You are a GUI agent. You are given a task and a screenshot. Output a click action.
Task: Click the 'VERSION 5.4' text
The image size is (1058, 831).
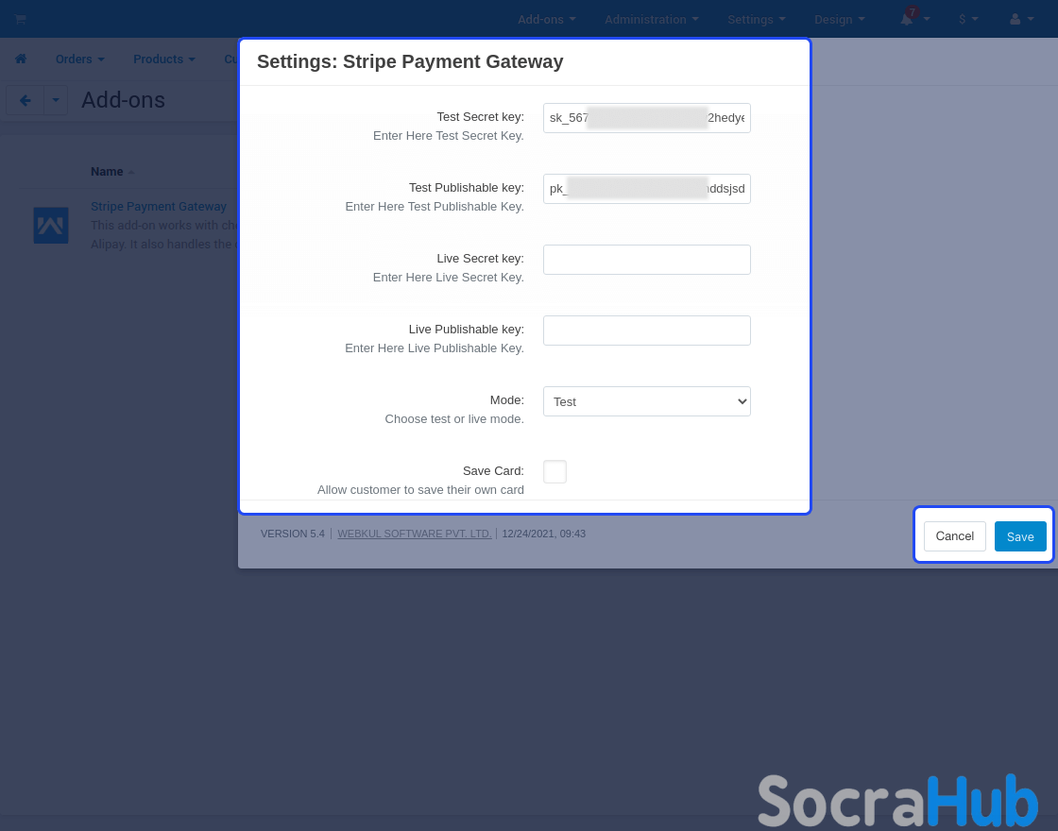pyautogui.click(x=292, y=534)
